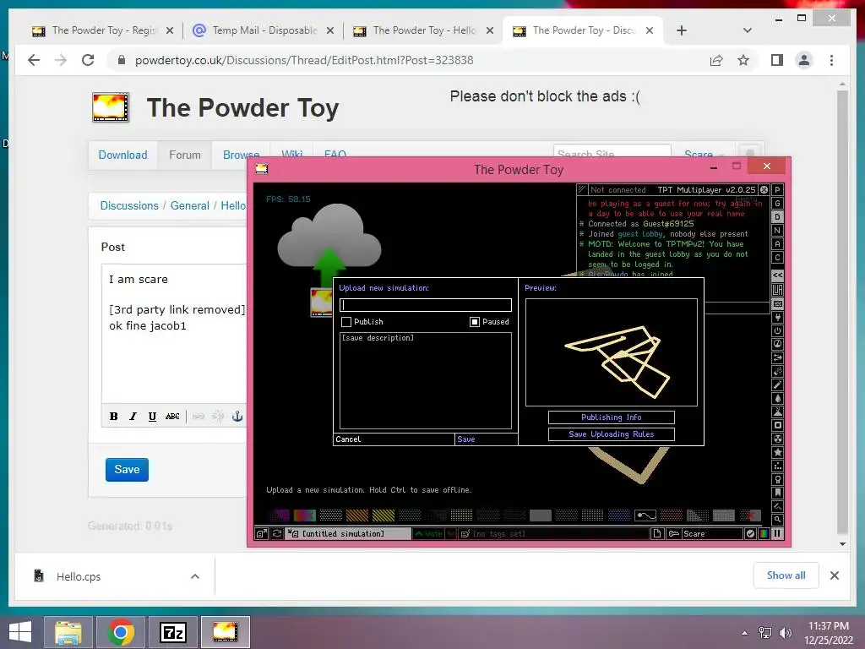Click the G button in the Powder Toy sidebar
865x649 pixels.
pyautogui.click(x=777, y=204)
